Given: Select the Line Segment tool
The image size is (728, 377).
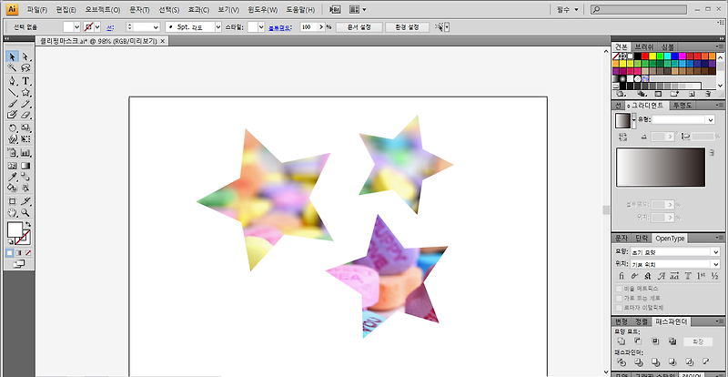Looking at the screenshot, I should [x=13, y=93].
